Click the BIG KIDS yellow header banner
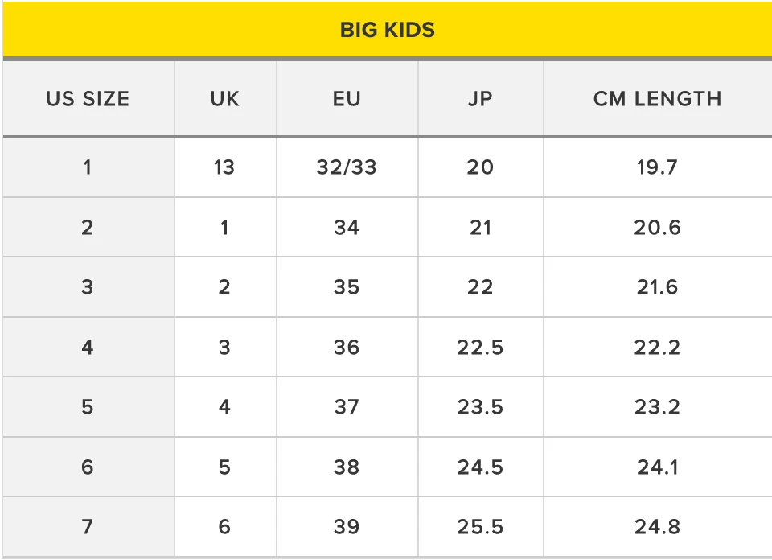 coord(387,30)
